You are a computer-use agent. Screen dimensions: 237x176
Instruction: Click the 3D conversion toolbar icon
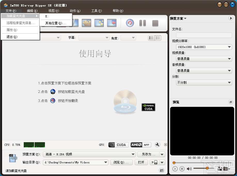[86, 23]
